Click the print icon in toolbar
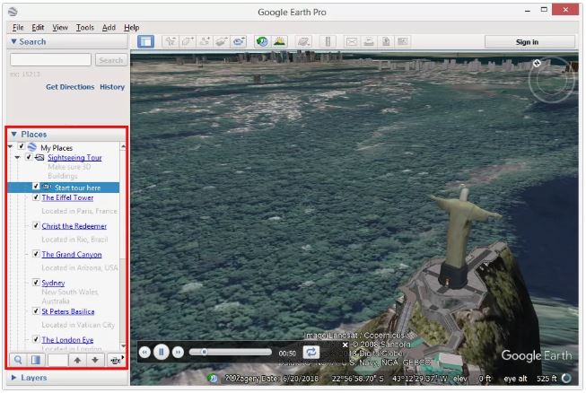This screenshot has height=393, width=586. [369, 41]
